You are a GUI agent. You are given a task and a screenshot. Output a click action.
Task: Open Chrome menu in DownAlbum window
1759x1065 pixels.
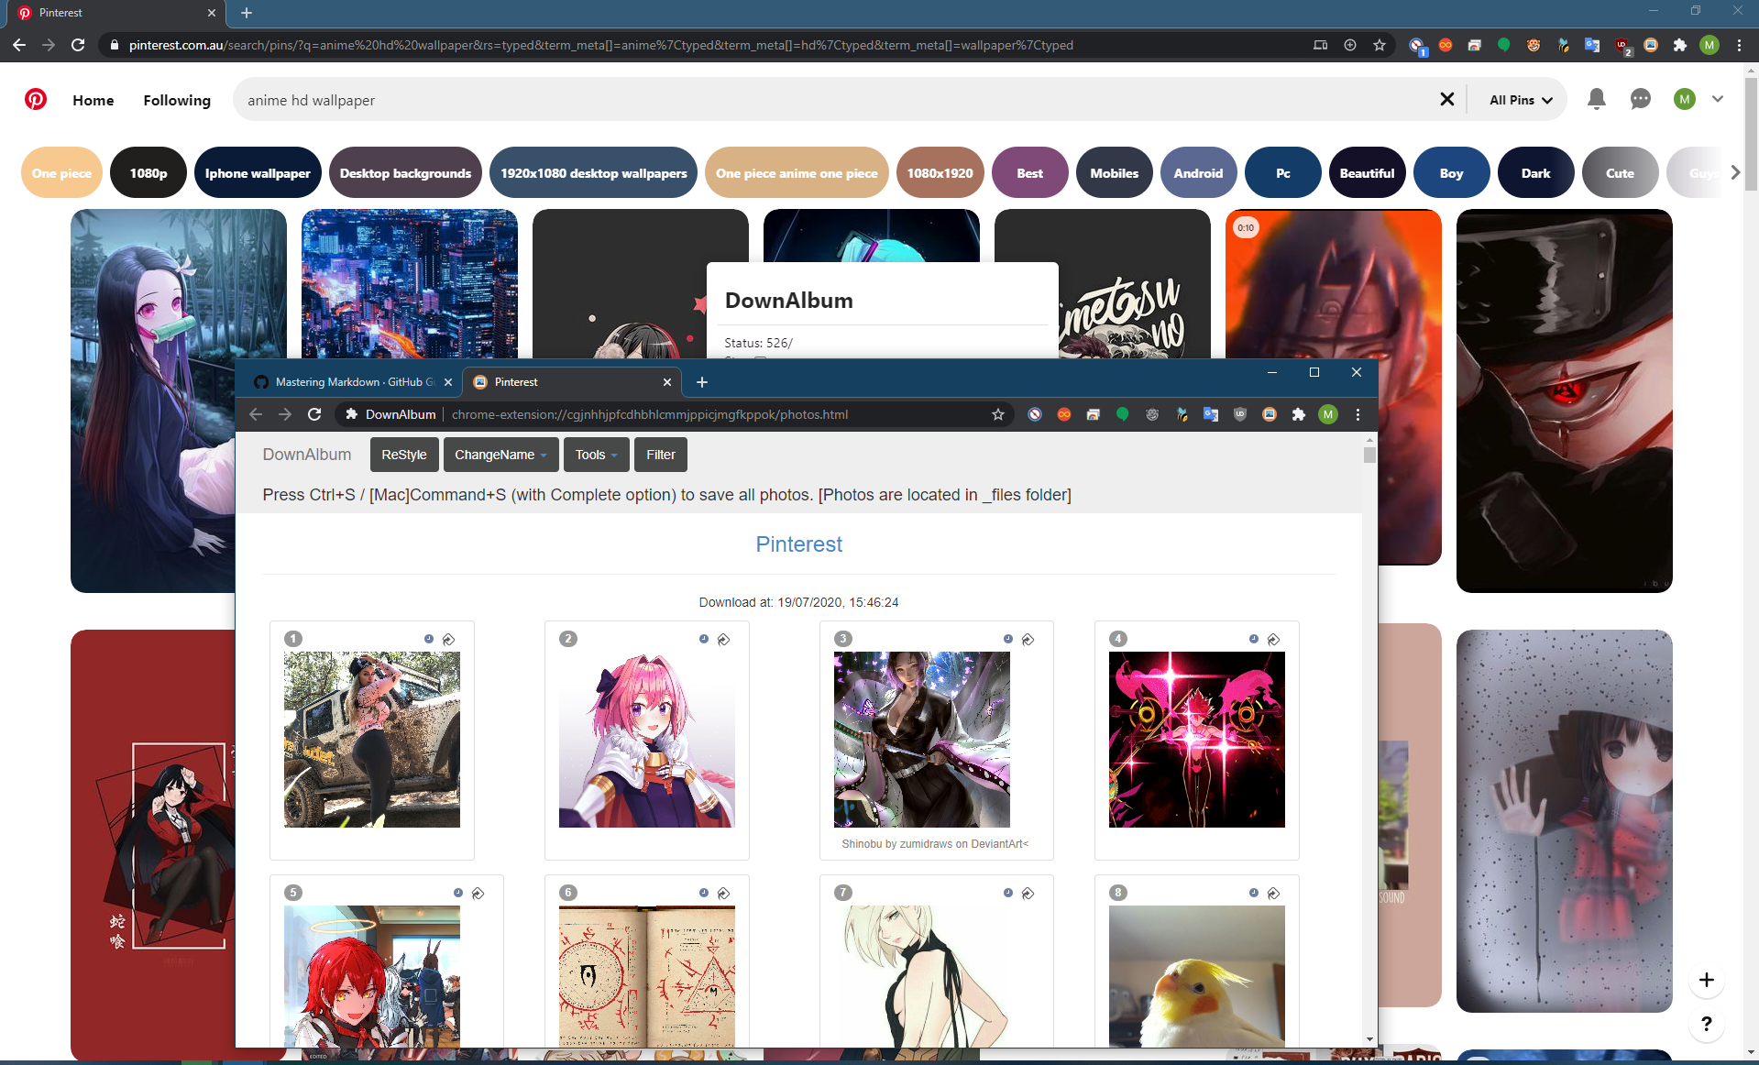click(x=1358, y=414)
